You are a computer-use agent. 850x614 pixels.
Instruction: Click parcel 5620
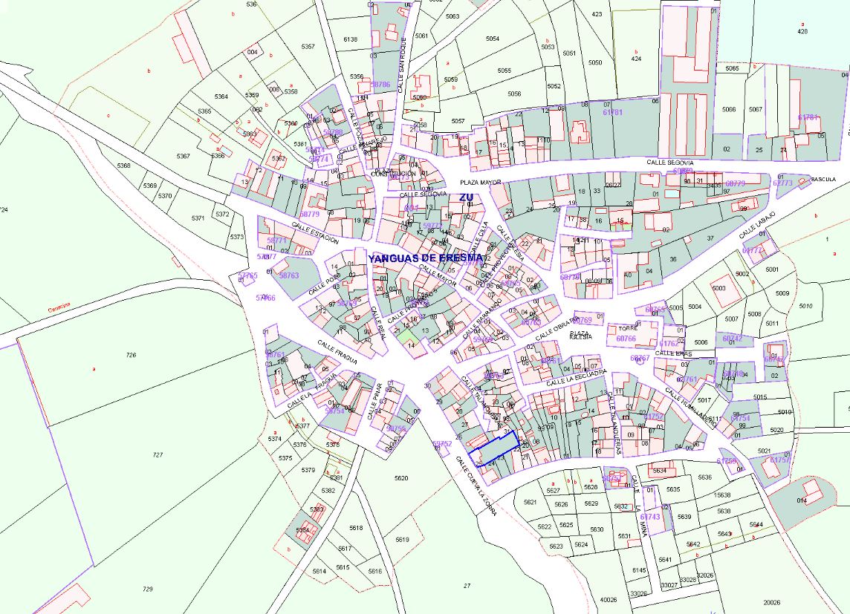pos(401,478)
